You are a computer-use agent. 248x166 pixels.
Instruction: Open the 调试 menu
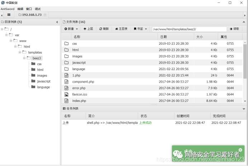click(38, 9)
